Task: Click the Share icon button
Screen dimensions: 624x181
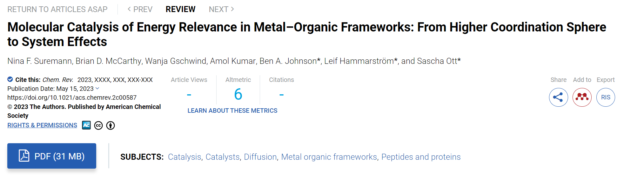Action: coord(558,97)
